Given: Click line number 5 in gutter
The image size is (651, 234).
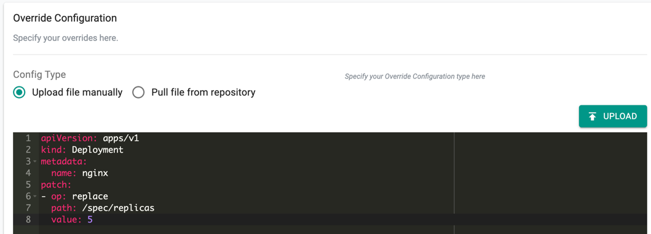Looking at the screenshot, I should (x=28, y=184).
